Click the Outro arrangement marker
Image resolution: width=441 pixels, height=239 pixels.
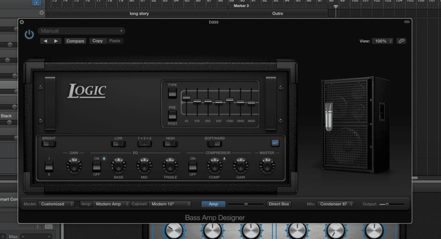(277, 14)
